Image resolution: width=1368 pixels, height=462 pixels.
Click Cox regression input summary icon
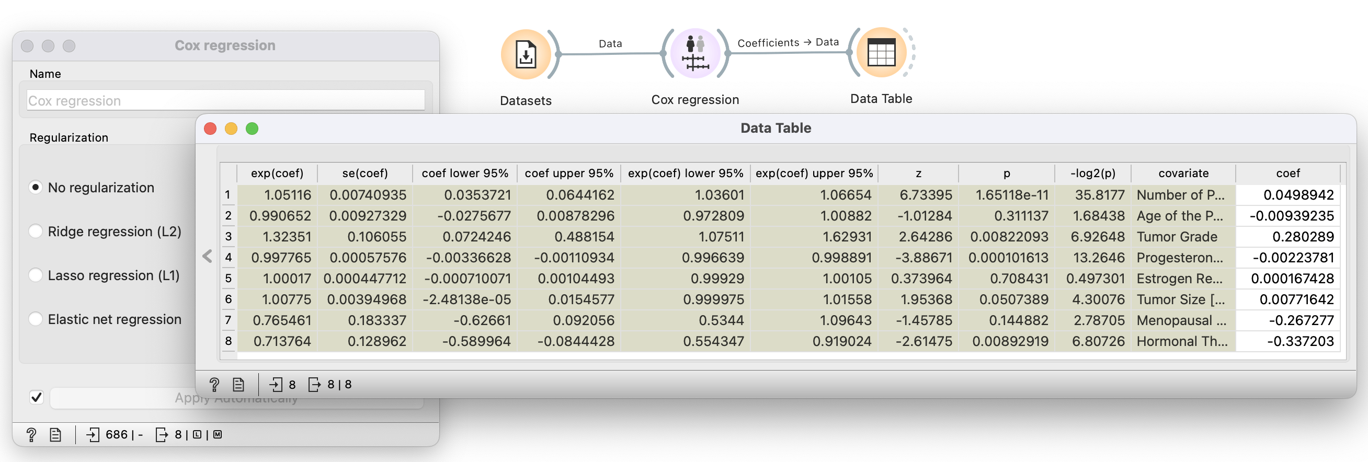point(93,435)
